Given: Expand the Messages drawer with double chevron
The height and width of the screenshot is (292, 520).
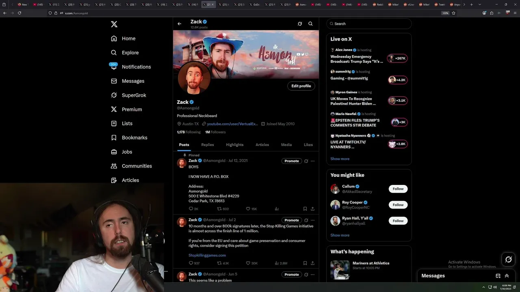Looking at the screenshot, I should coord(507,276).
